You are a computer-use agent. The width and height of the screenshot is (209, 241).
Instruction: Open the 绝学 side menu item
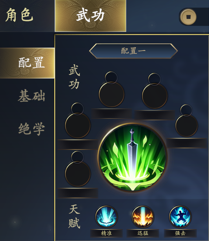[x=31, y=129]
